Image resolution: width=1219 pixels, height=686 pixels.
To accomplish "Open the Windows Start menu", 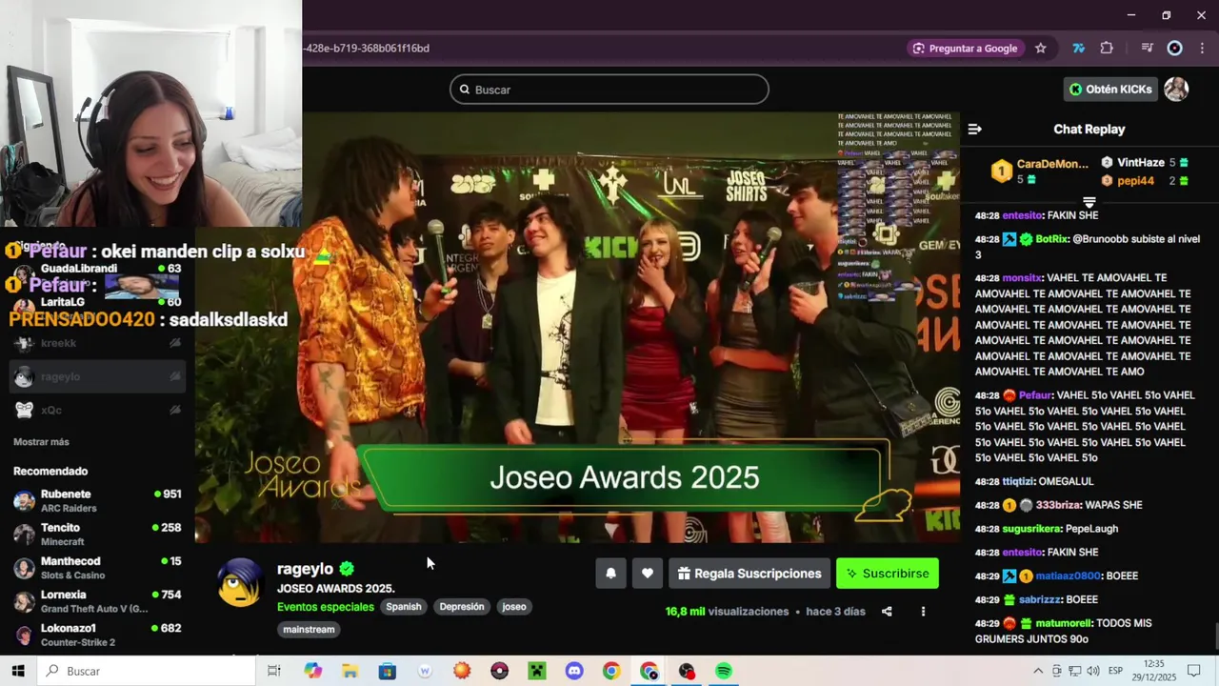I will click(x=18, y=671).
